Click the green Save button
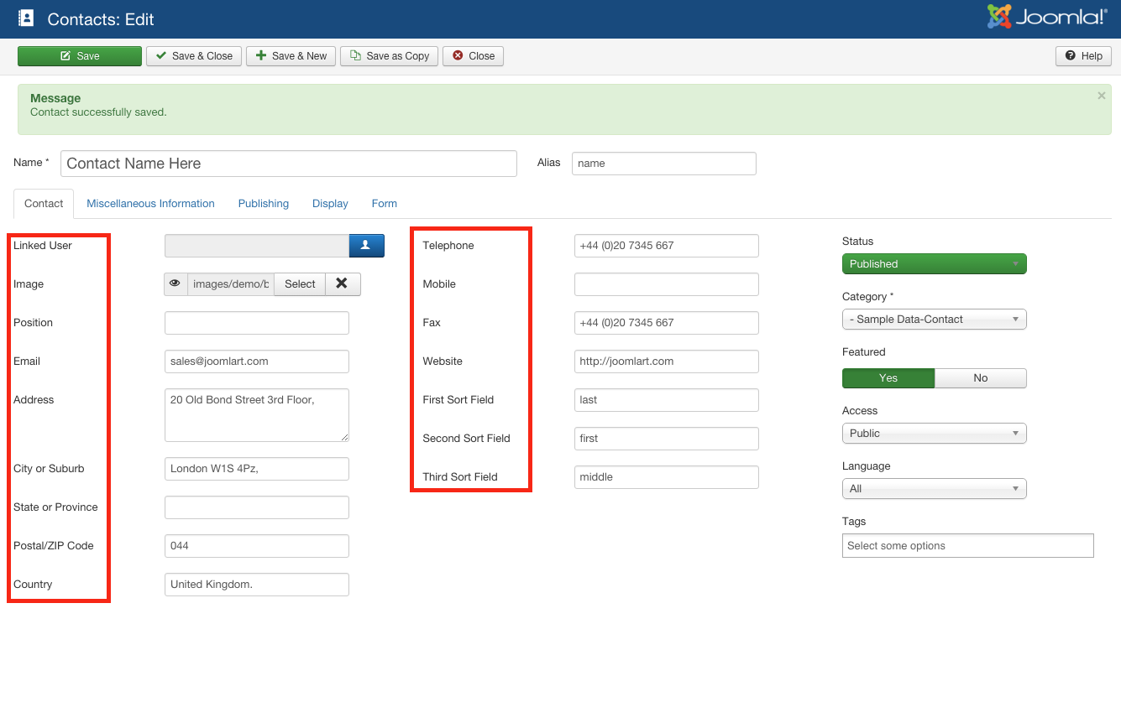The image size is (1121, 702). [80, 56]
